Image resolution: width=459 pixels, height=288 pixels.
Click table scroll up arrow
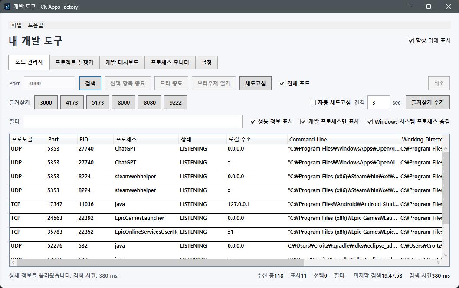(446, 148)
